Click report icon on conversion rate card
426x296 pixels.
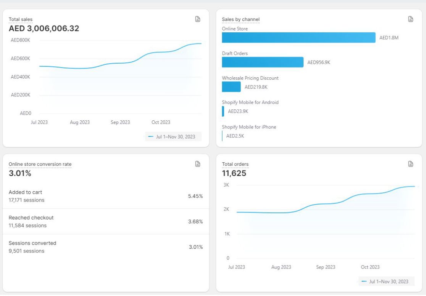coord(198,164)
